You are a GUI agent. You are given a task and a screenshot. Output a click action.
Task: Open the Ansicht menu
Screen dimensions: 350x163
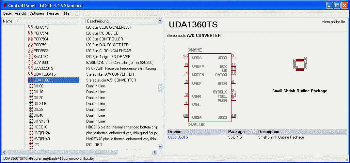click(x=21, y=13)
